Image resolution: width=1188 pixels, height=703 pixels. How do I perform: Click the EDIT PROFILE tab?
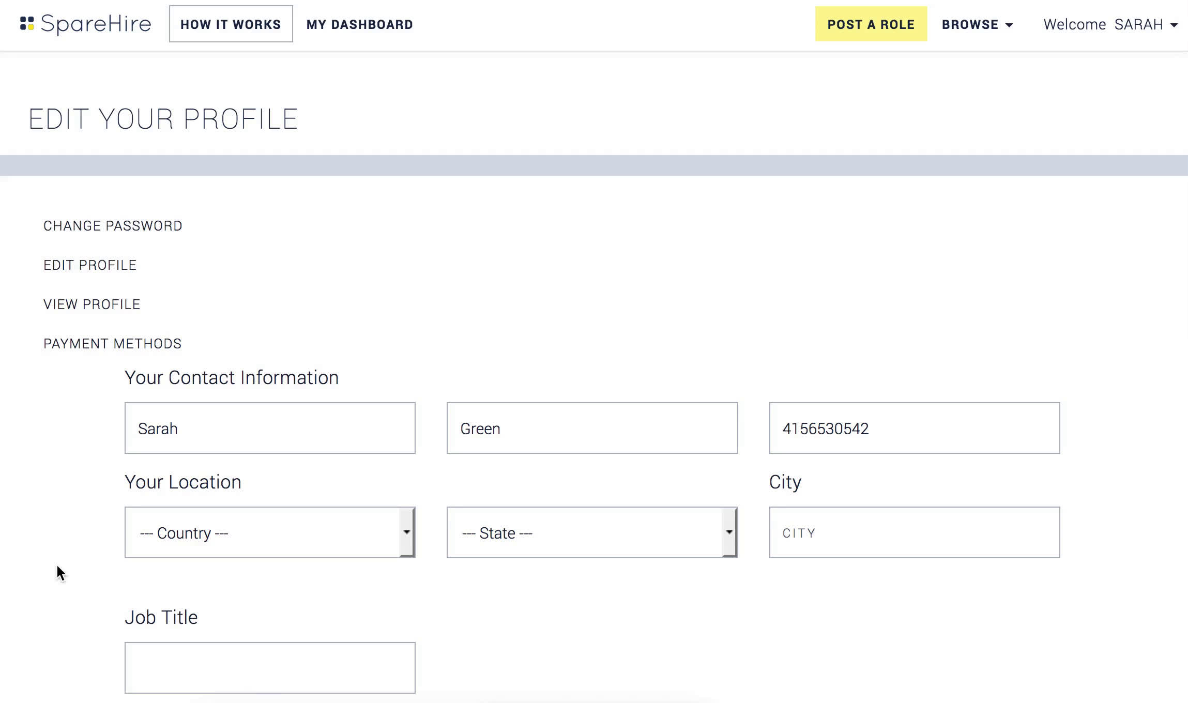pos(89,265)
